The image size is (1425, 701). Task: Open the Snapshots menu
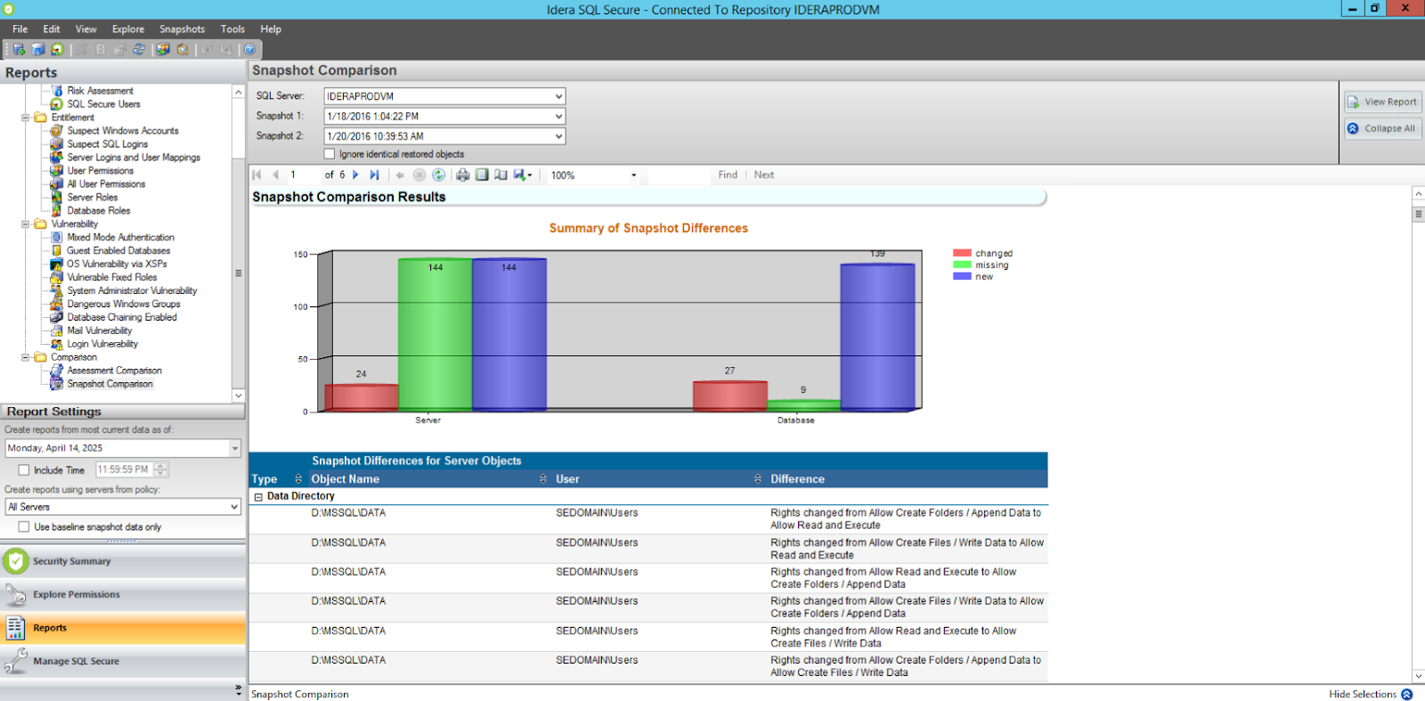tap(182, 29)
